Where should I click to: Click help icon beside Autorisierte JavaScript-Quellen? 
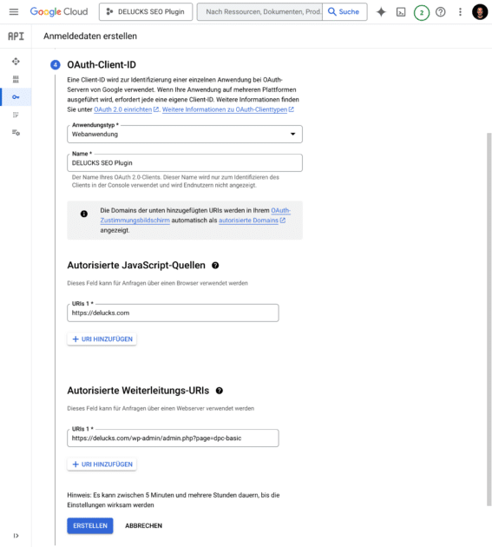(x=215, y=266)
